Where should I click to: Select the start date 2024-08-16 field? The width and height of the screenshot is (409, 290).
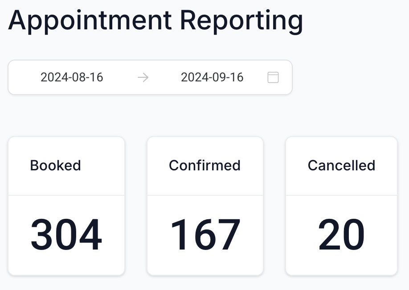coord(72,77)
